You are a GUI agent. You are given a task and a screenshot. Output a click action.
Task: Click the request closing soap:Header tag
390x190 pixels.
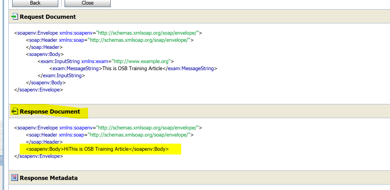coord(44,47)
